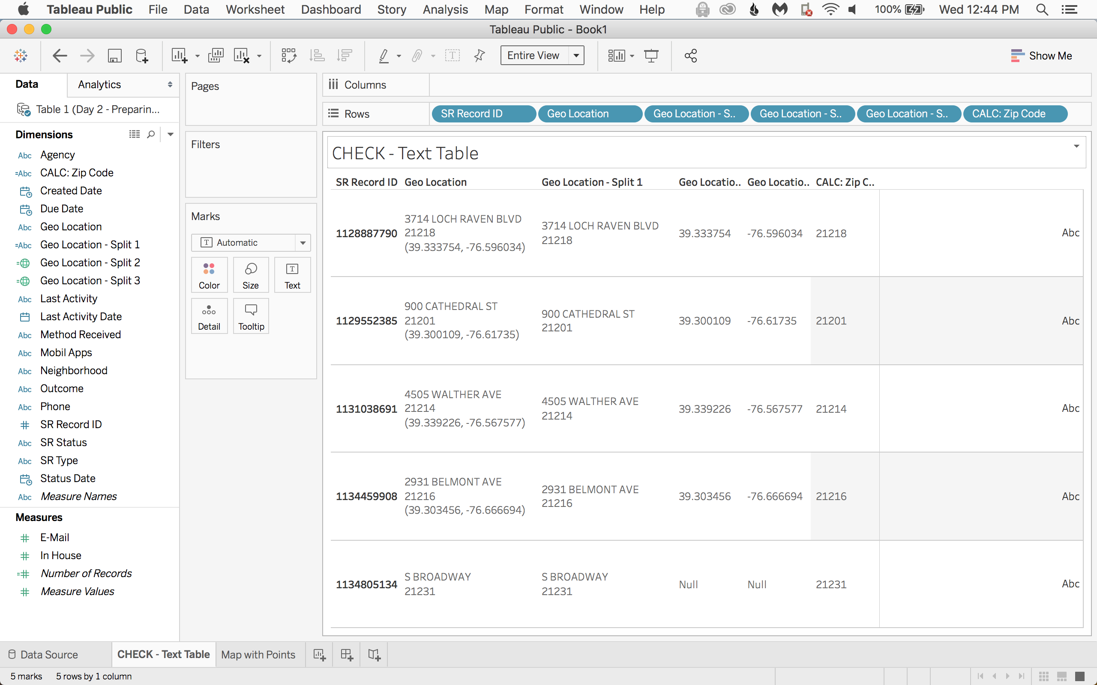
Task: Toggle show mark labels icon
Action: 453,56
